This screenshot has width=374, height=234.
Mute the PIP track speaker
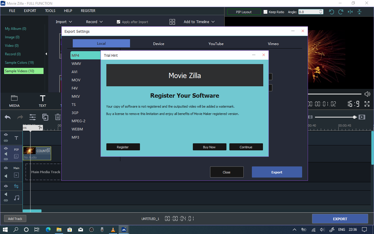(6, 154)
